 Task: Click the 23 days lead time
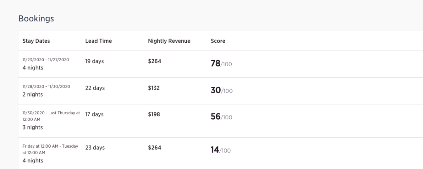point(95,148)
